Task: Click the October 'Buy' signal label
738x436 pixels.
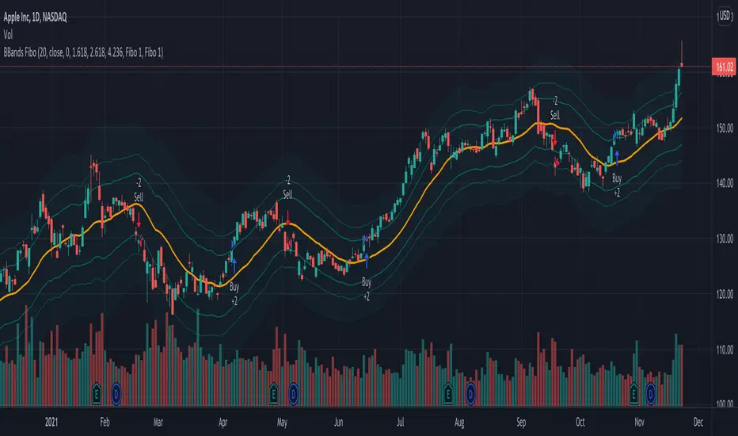Action: 617,179
